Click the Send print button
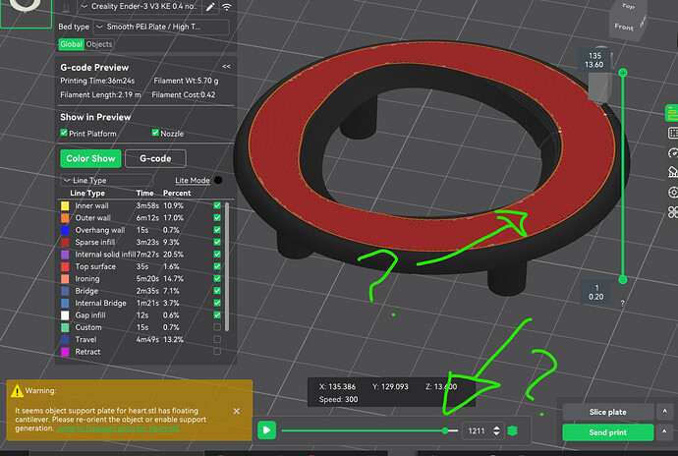This screenshot has width=678, height=456. [607, 432]
